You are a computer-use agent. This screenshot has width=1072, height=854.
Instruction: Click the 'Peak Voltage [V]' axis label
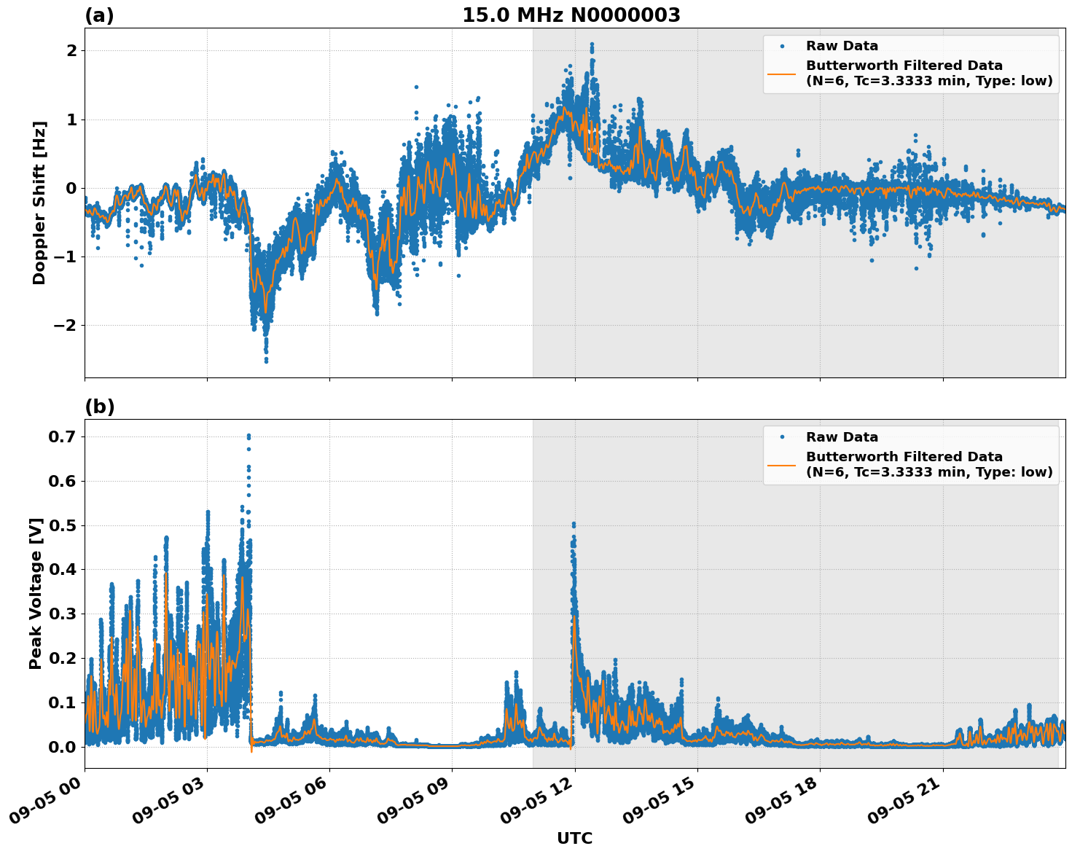click(34, 589)
